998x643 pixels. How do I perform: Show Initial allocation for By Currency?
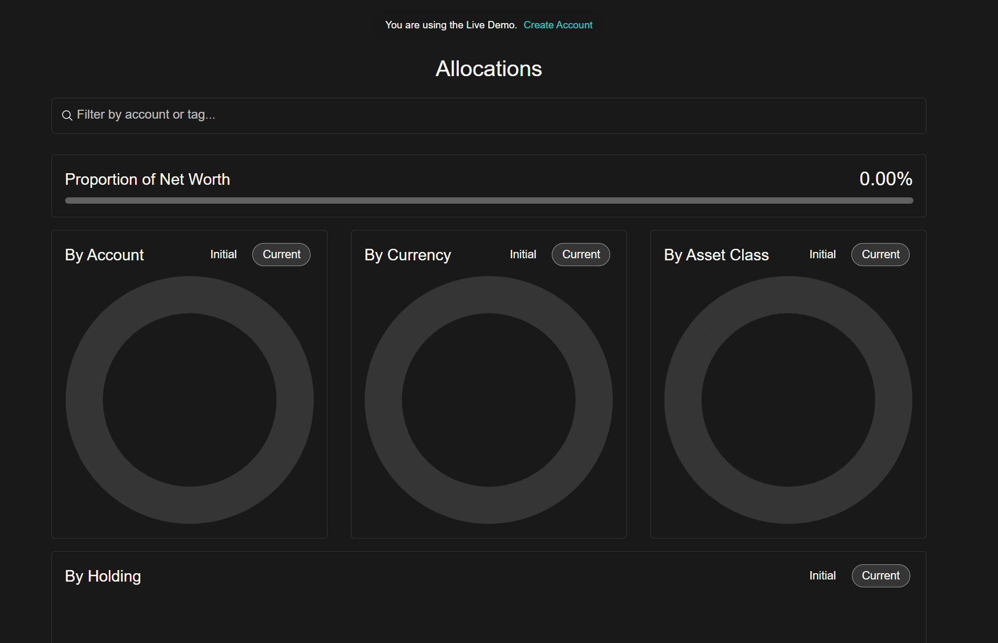click(523, 254)
